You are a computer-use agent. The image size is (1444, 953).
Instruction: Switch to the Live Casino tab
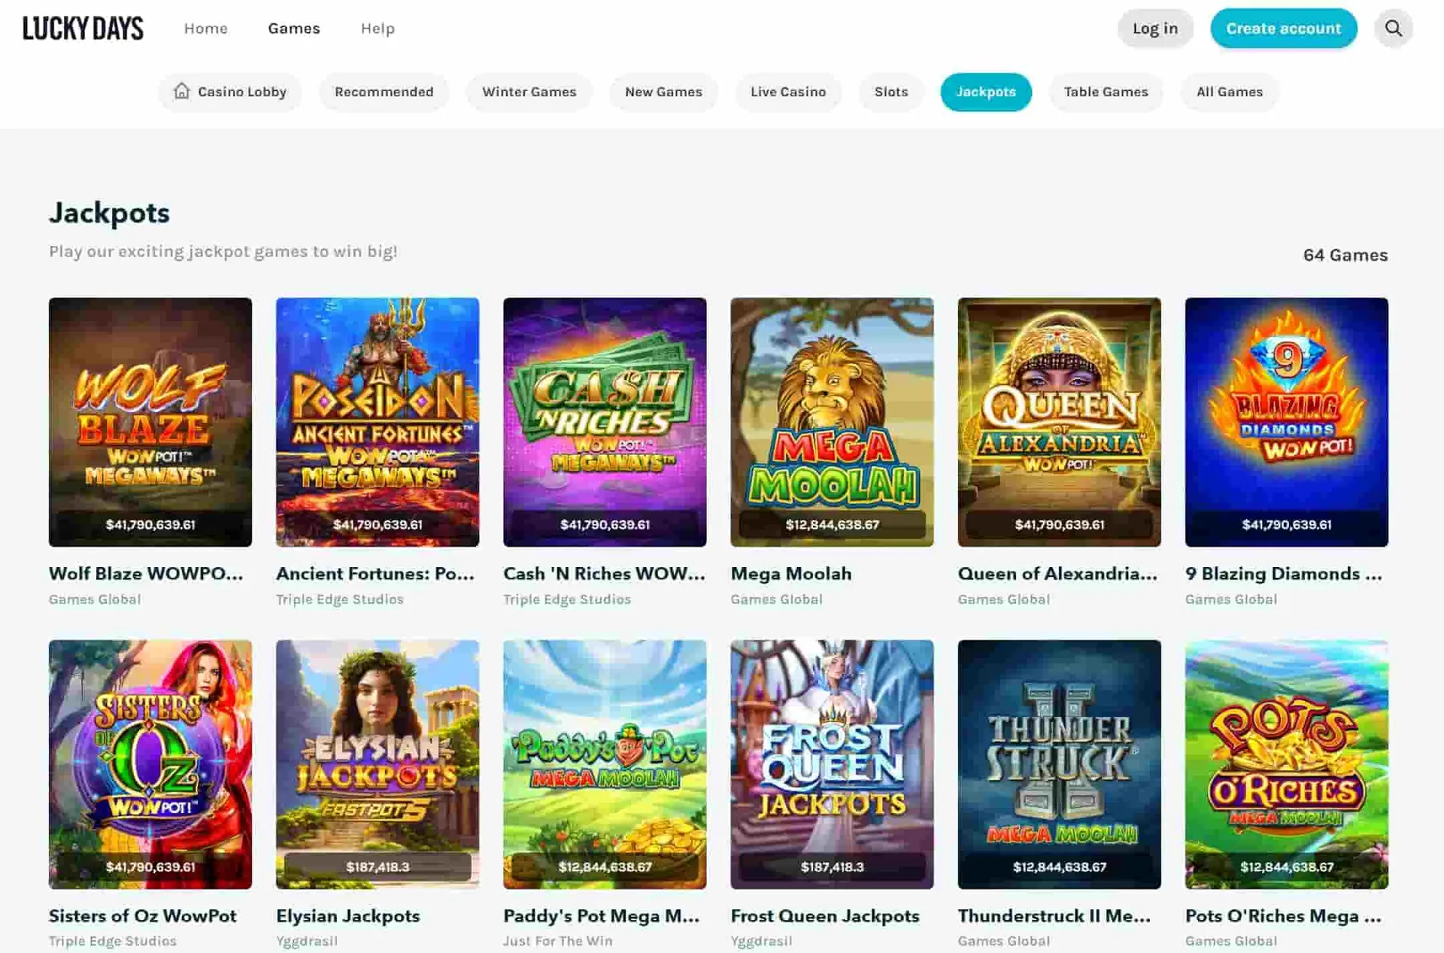pyautogui.click(x=788, y=92)
